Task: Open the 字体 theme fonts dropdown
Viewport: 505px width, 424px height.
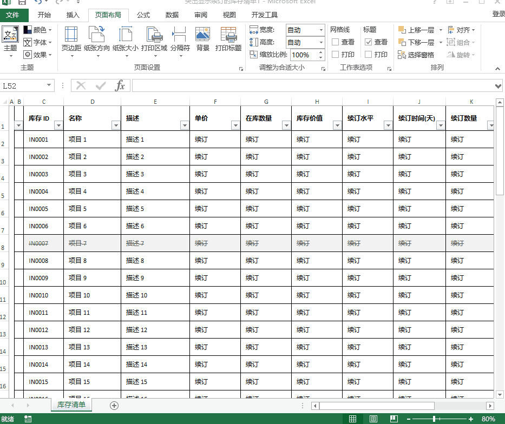Action: coord(38,42)
